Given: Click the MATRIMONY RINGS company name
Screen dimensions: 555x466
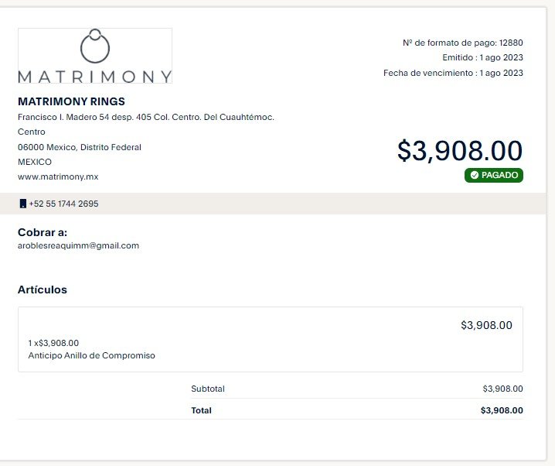Looking at the screenshot, I should (x=71, y=101).
